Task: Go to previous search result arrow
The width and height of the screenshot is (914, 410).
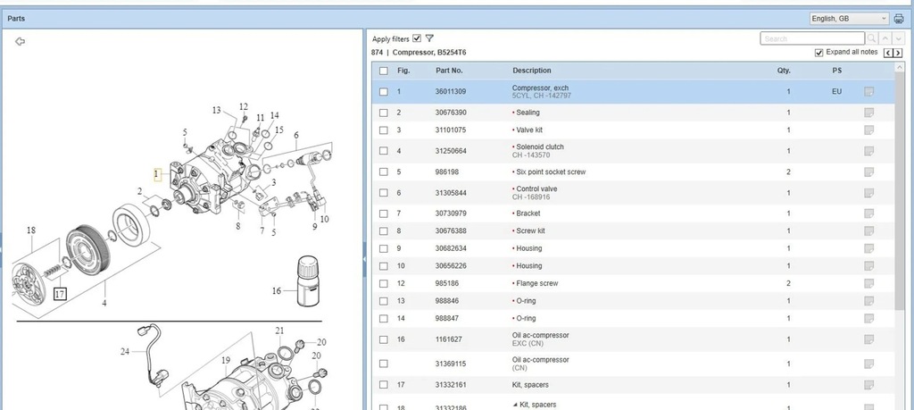Action: 885,38
